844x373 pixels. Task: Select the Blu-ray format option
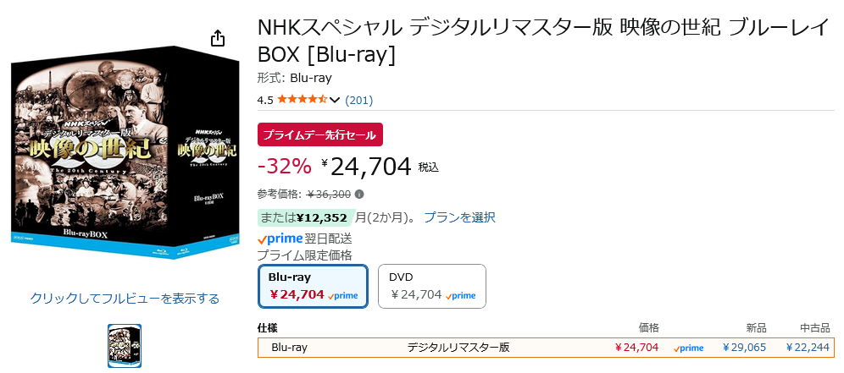click(x=314, y=287)
